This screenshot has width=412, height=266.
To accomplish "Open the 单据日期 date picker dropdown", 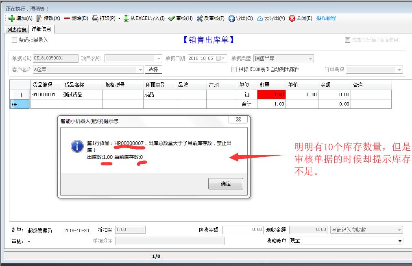I will click(x=224, y=59).
